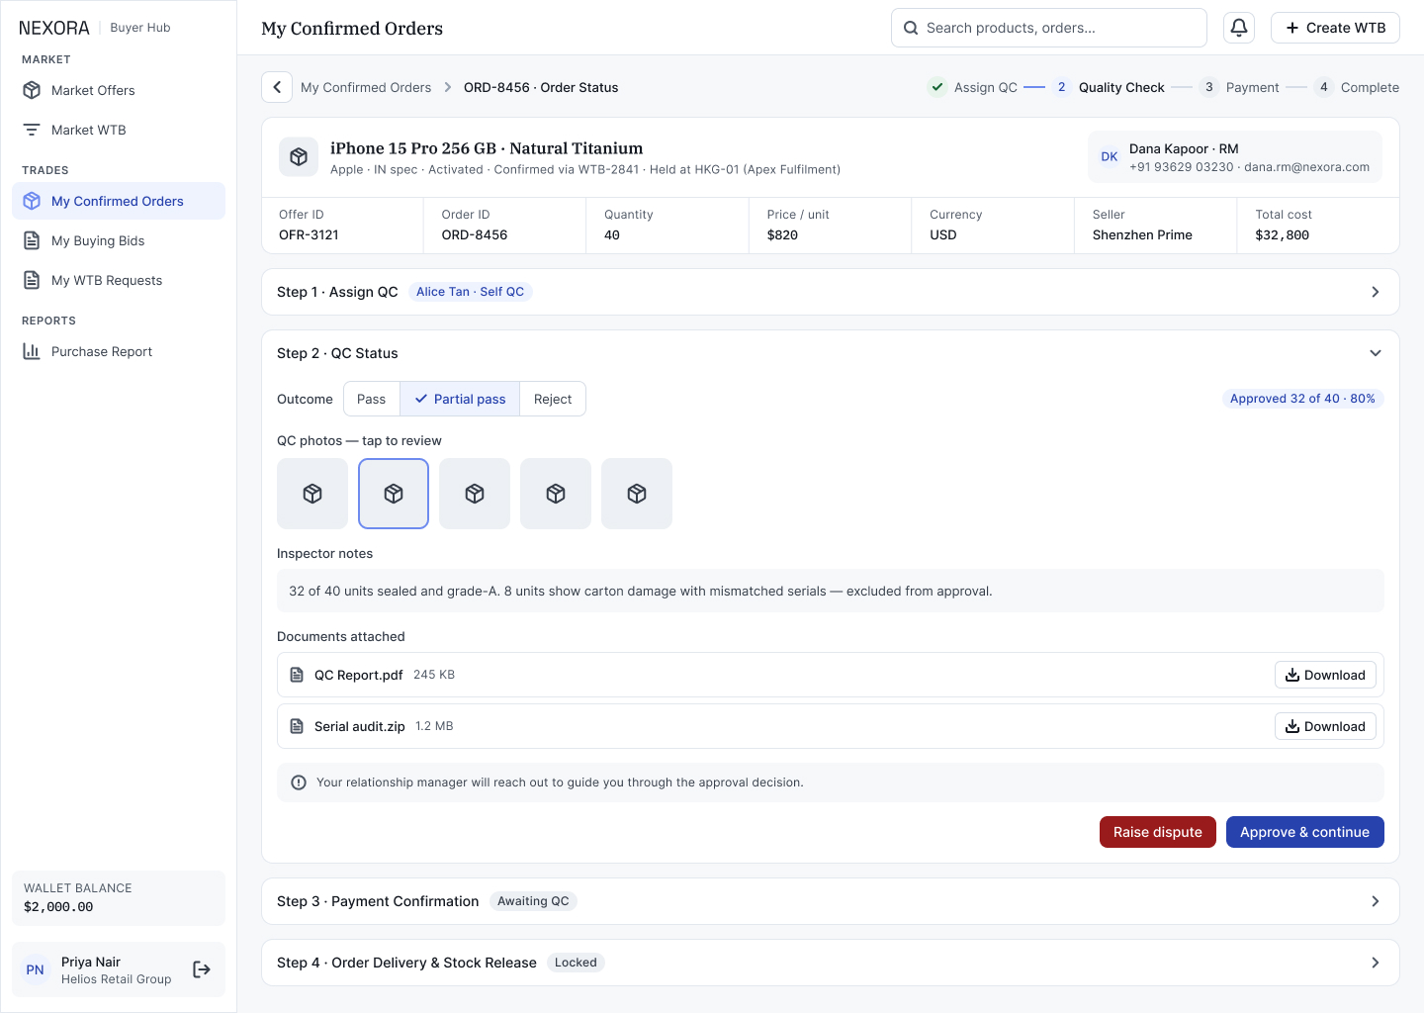The height and width of the screenshot is (1013, 1424).
Task: Click the DK avatar of Dana Kapoor
Action: [1110, 157]
